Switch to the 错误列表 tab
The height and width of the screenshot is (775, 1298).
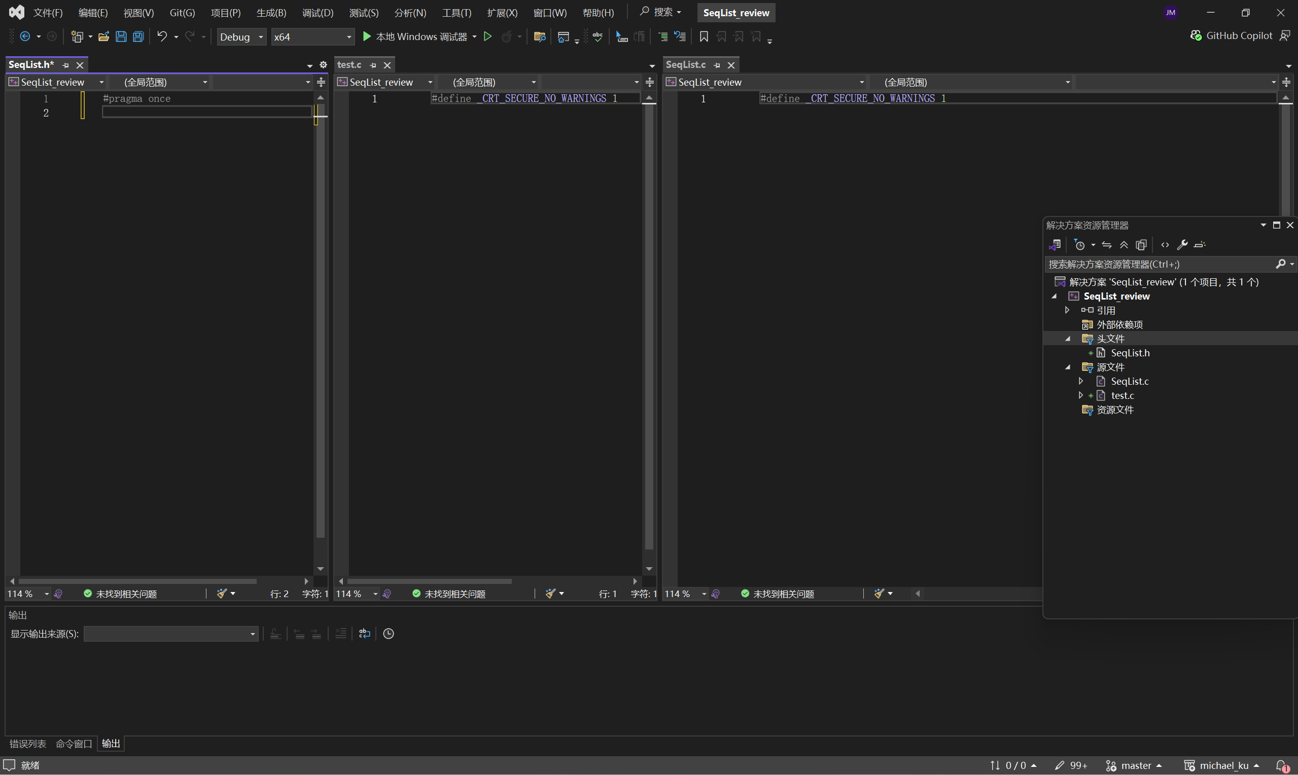click(28, 743)
